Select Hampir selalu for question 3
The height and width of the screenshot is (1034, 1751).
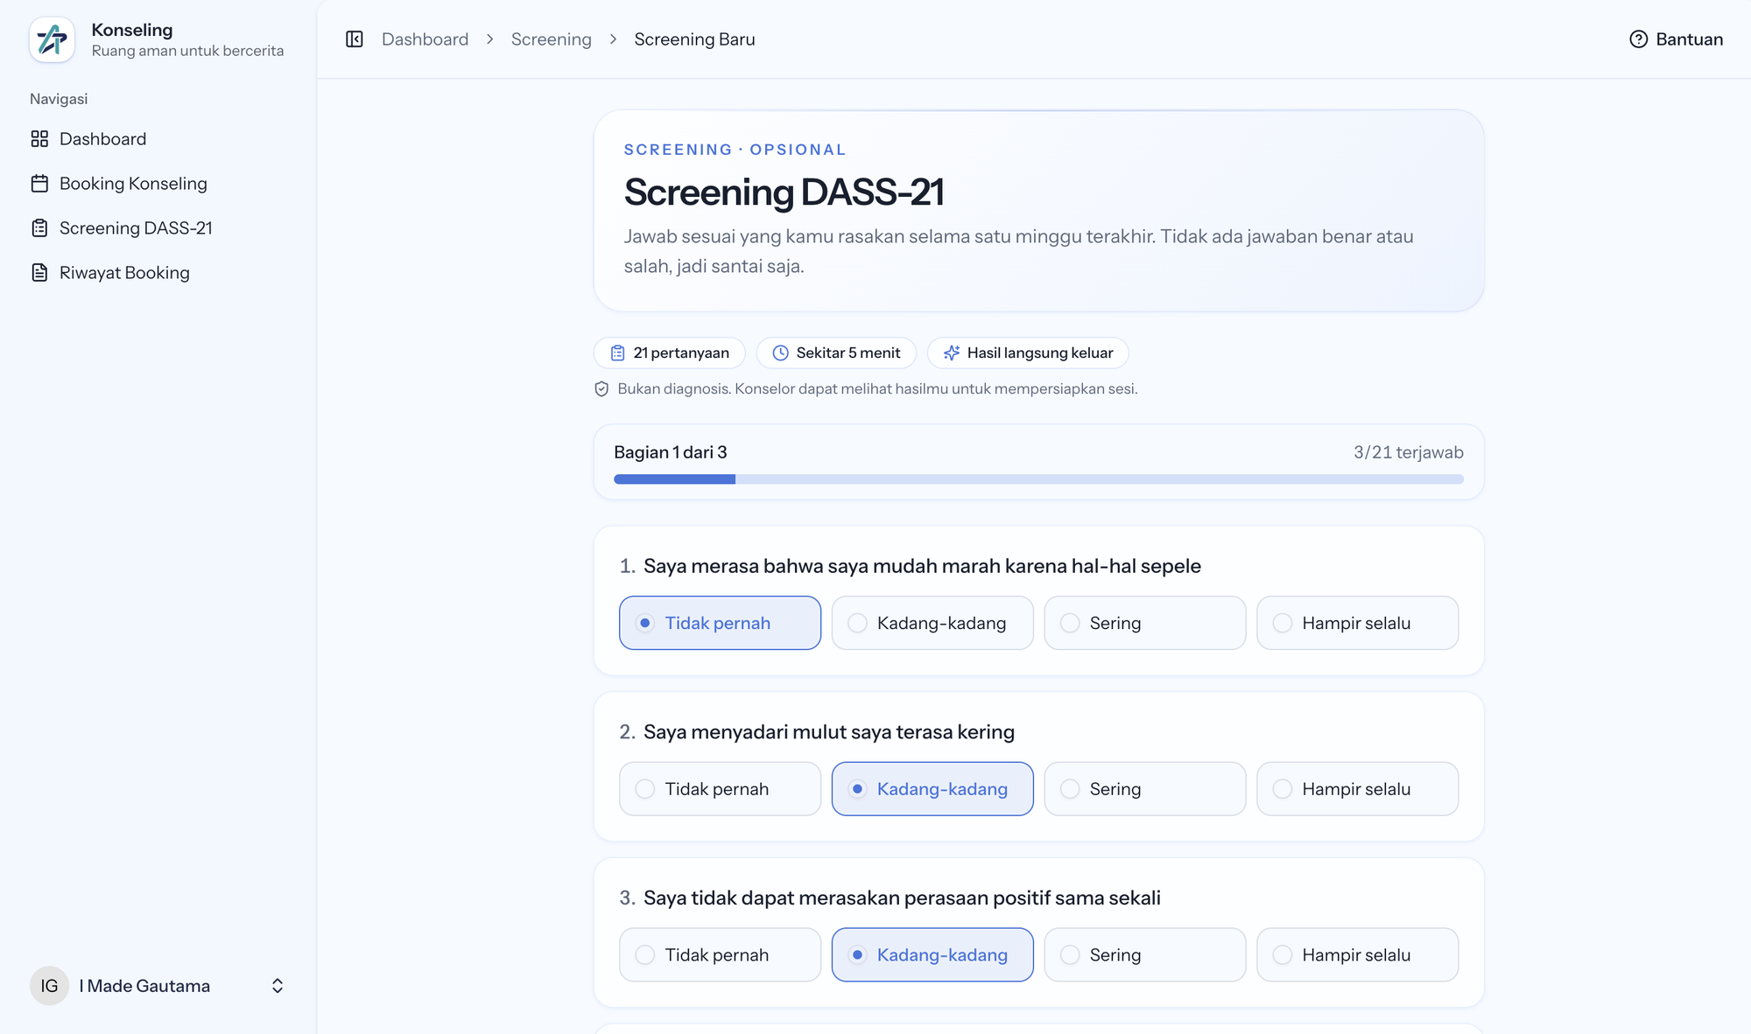point(1358,954)
